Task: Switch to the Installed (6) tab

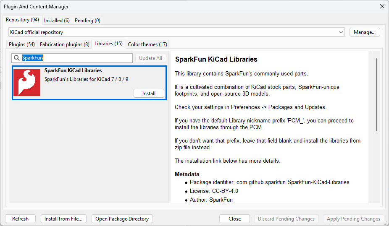Action: click(57, 21)
